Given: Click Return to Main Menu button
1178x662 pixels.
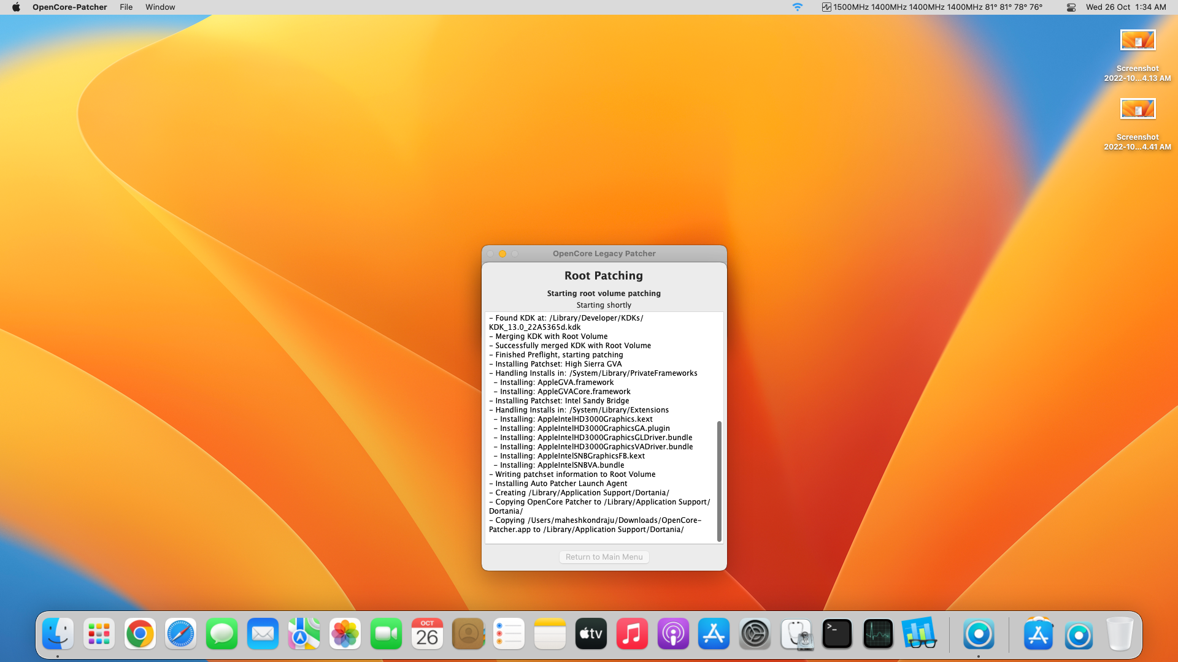Looking at the screenshot, I should [x=604, y=557].
